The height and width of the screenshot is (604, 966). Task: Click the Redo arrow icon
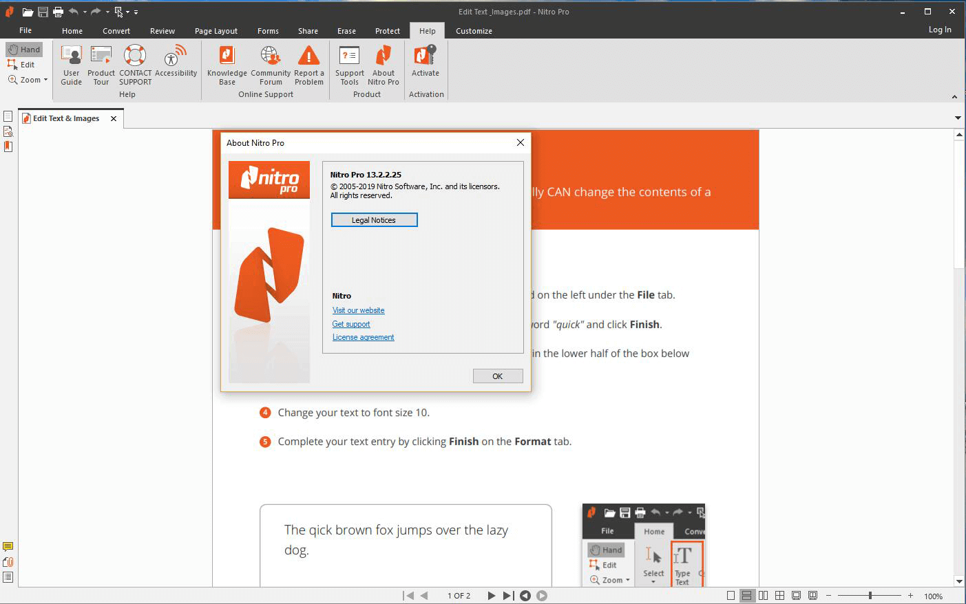(x=96, y=12)
